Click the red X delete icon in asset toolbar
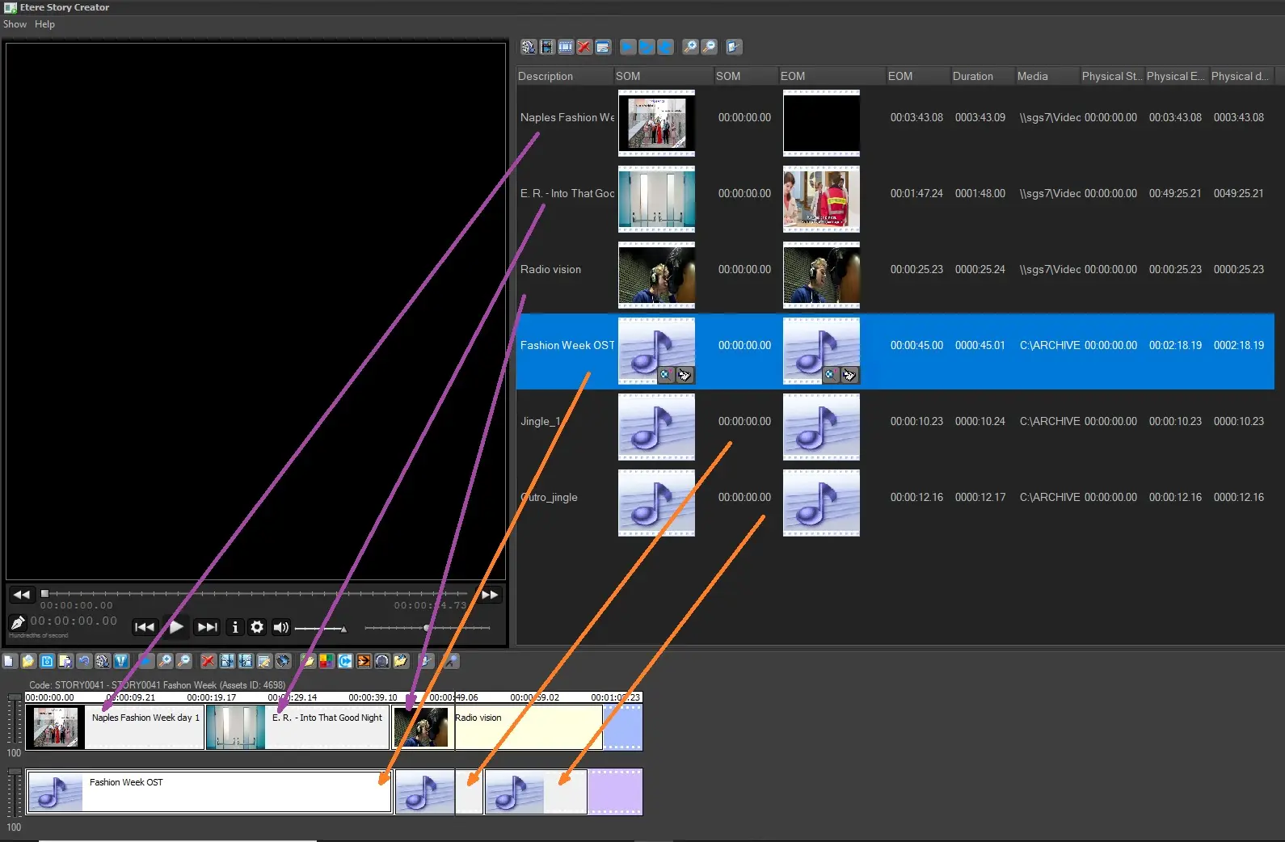Screen dimensions: 1285x842 [584, 47]
